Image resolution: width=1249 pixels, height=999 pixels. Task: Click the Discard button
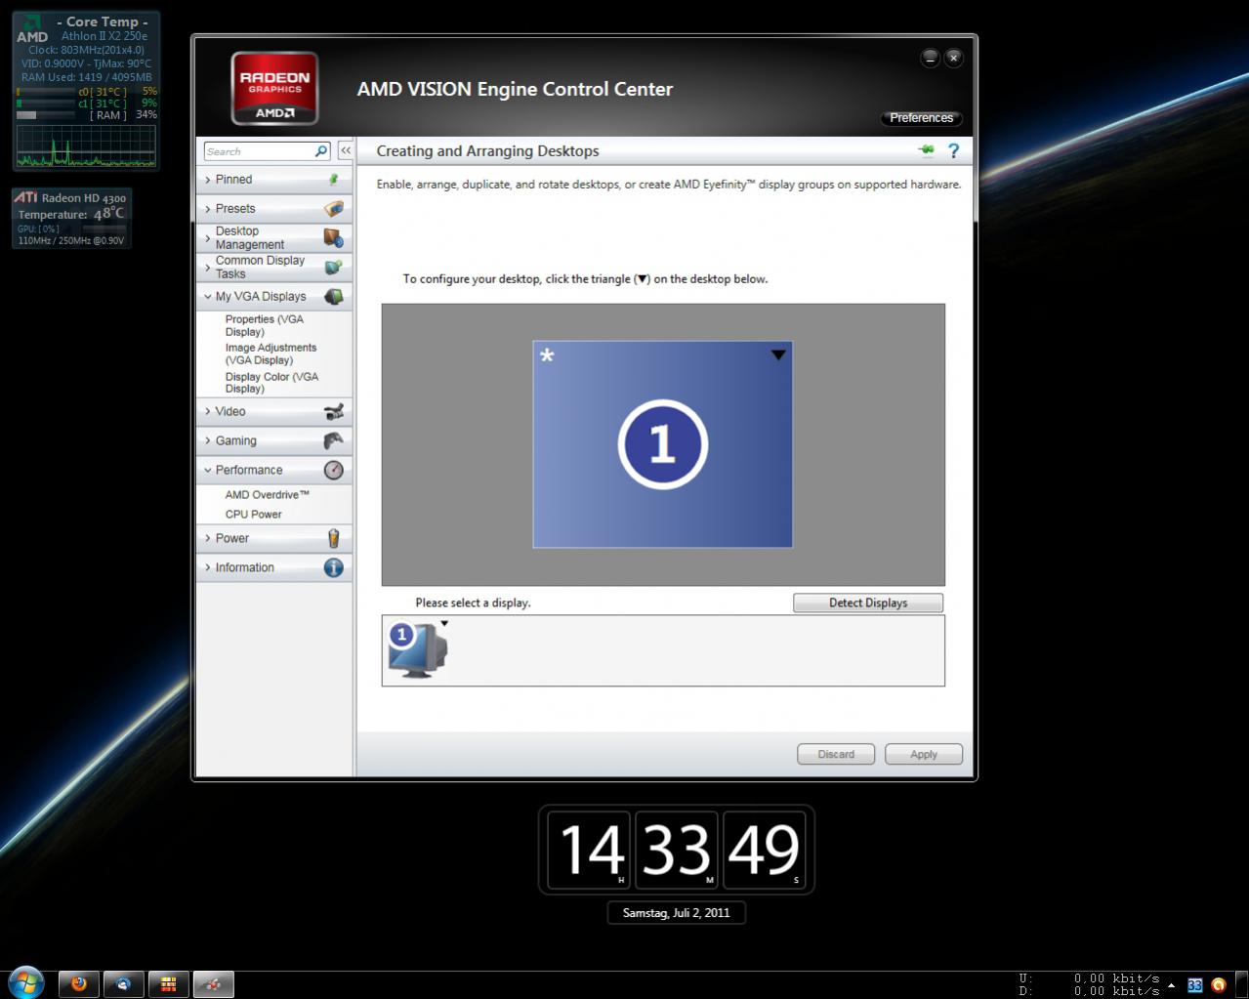836,754
